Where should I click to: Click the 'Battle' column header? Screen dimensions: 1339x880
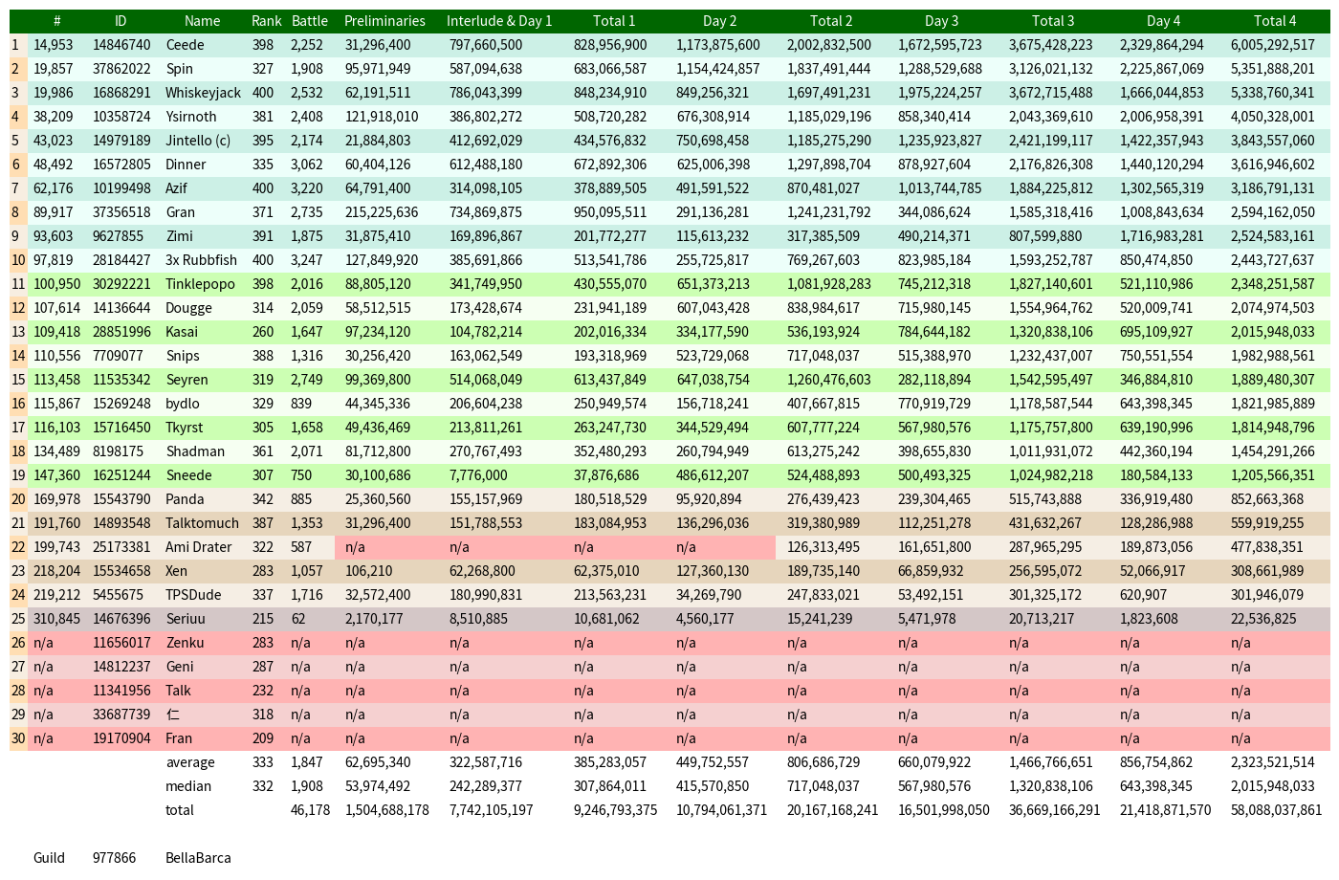(310, 21)
